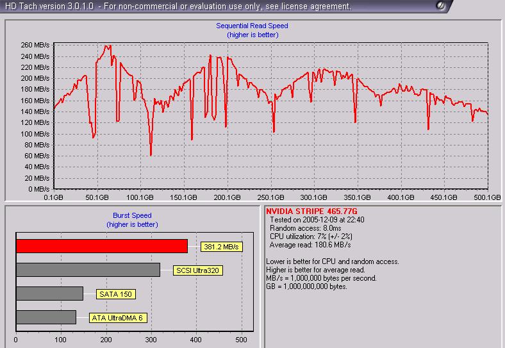Select the '80 MB/s' y-axis label
505x348 pixels.
[37, 145]
